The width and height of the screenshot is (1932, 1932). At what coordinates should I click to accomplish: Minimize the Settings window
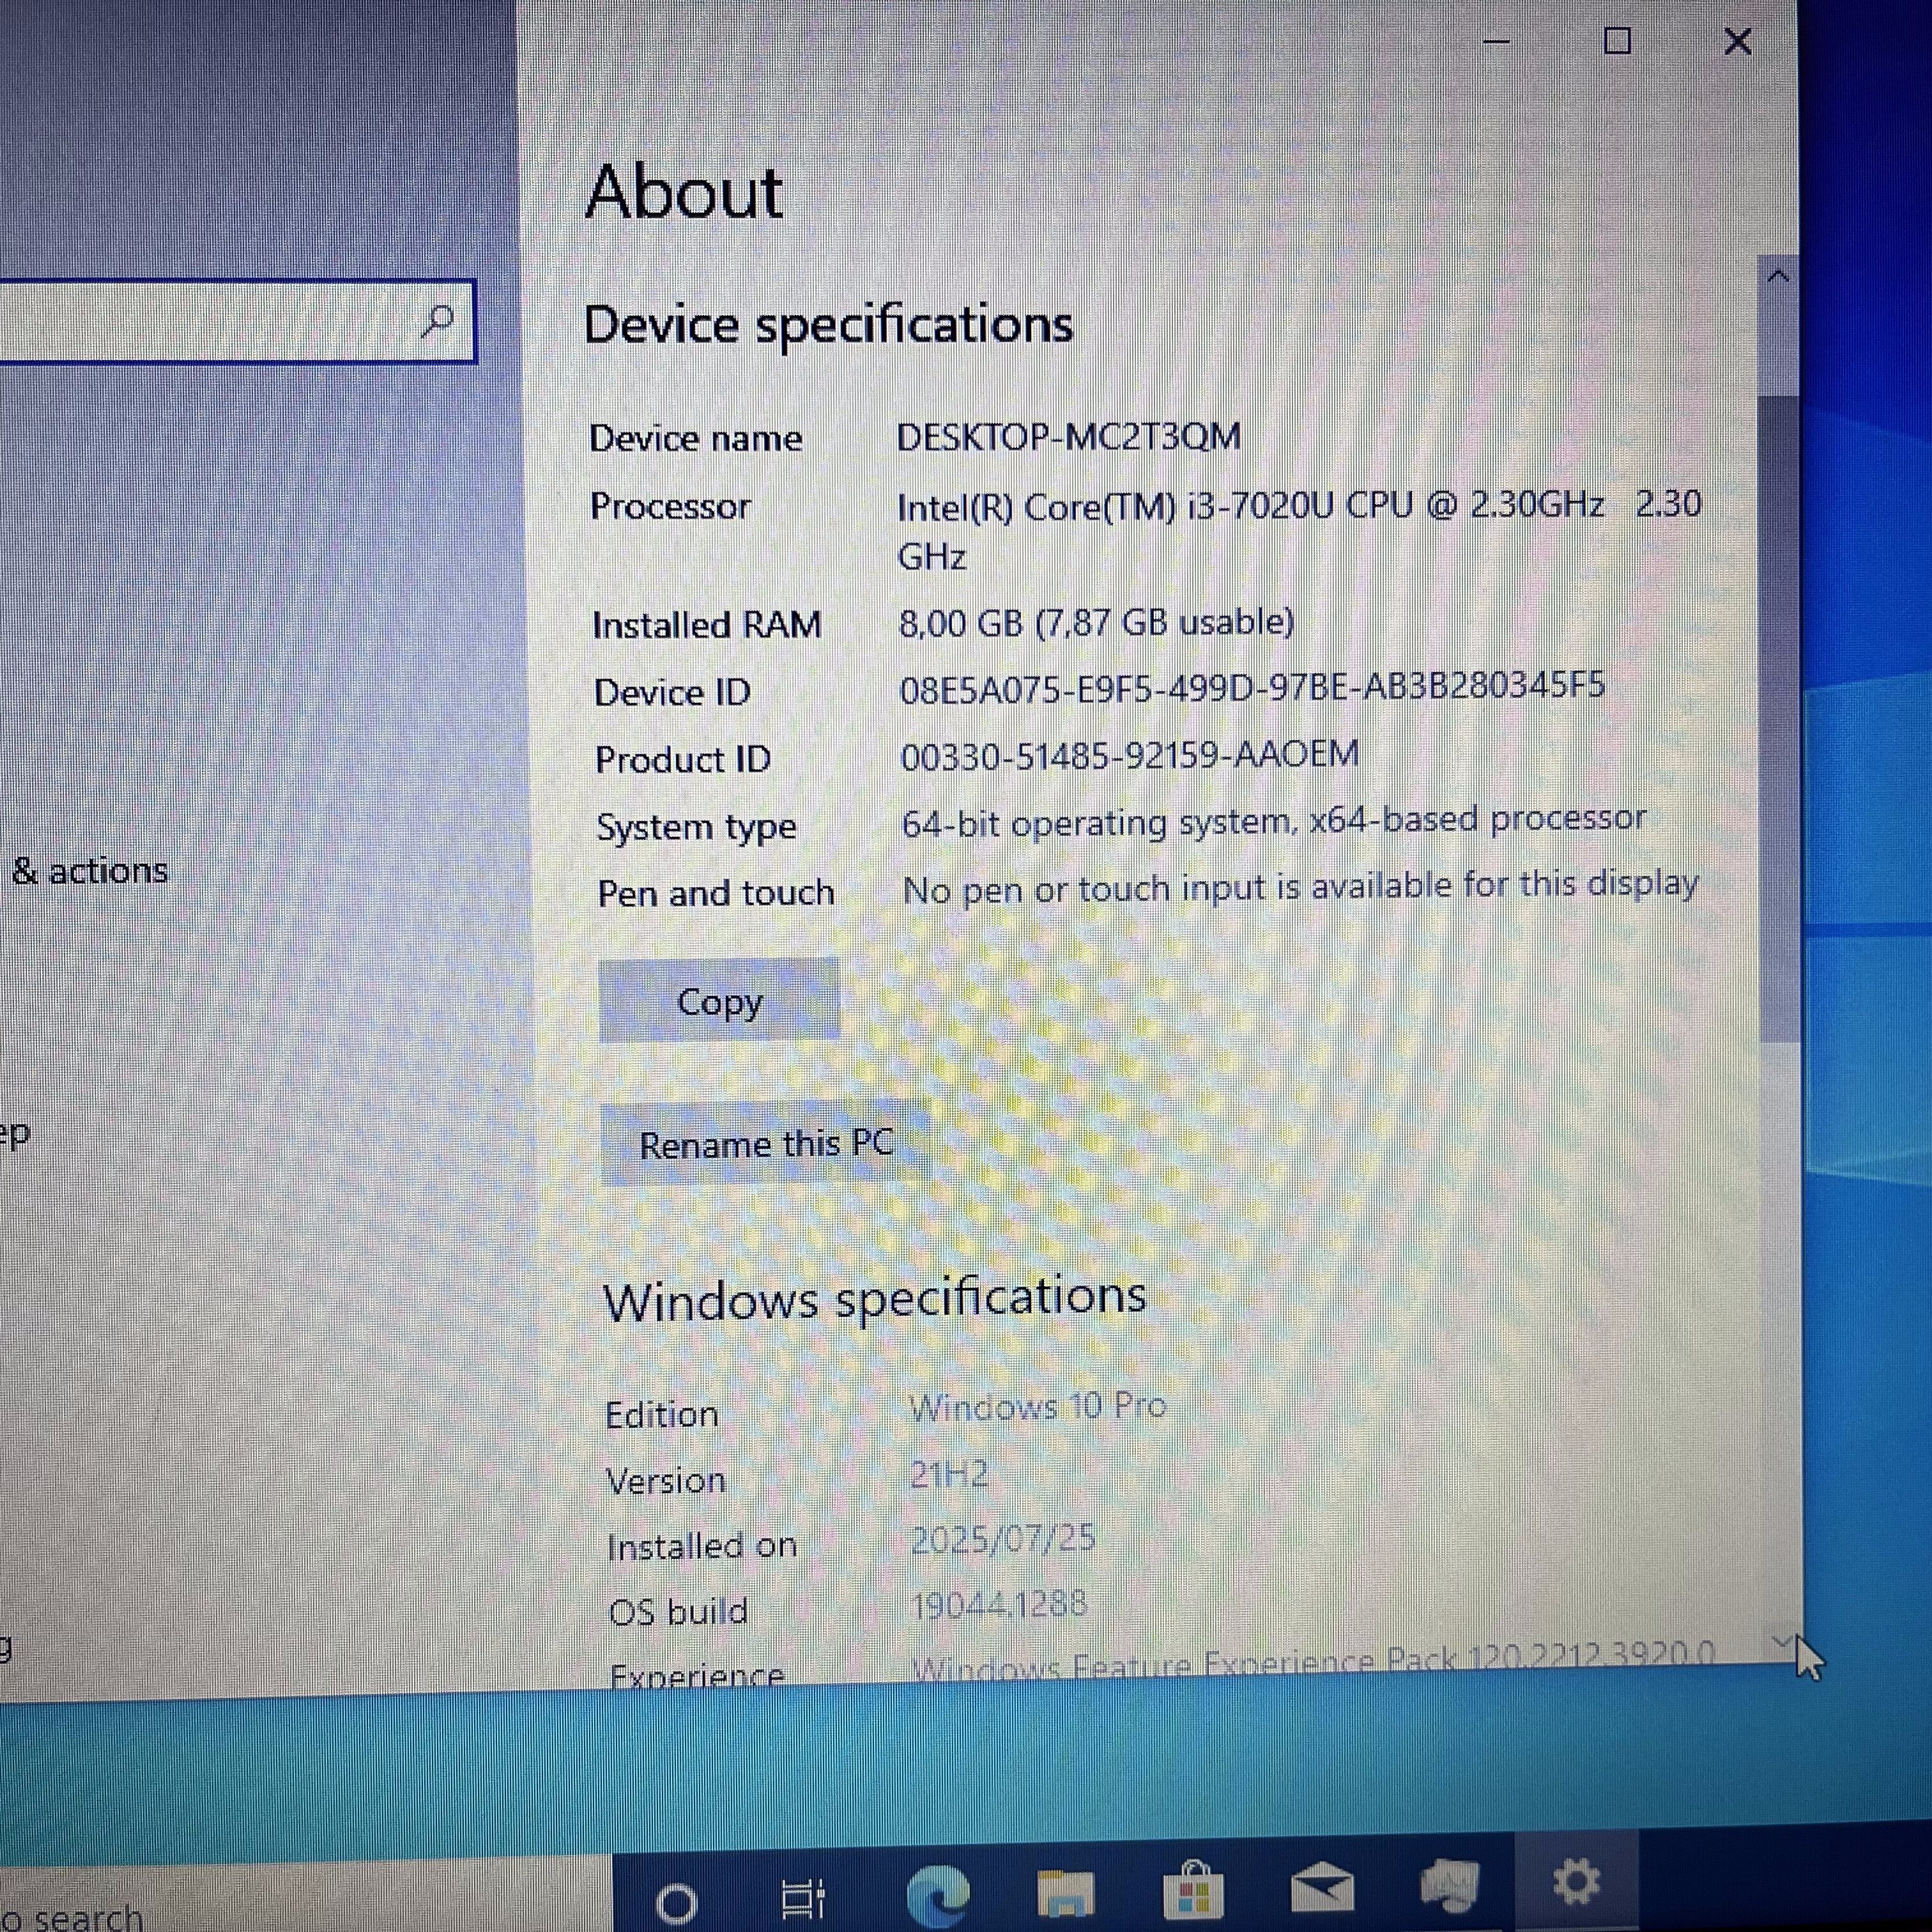coord(1496,42)
